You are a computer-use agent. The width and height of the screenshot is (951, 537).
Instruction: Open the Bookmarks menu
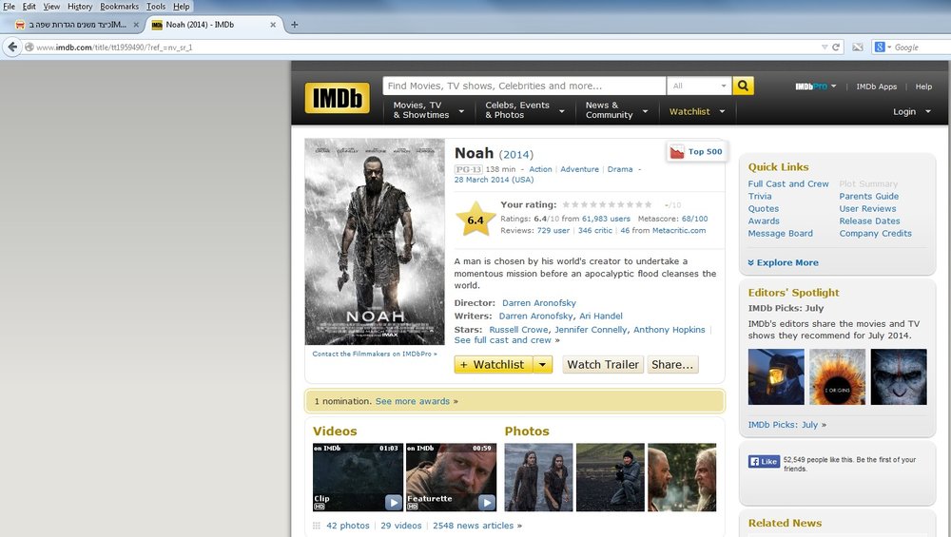[120, 6]
